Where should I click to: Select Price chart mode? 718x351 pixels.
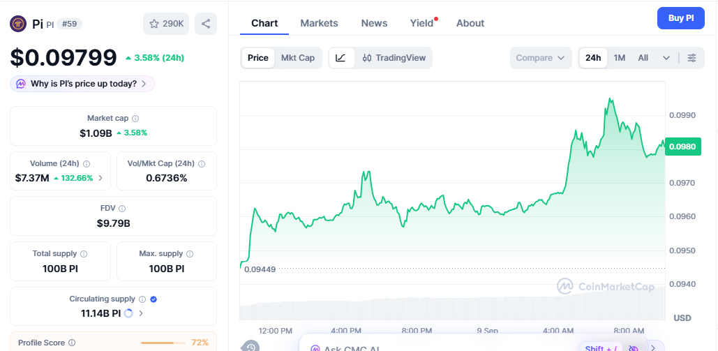click(257, 58)
